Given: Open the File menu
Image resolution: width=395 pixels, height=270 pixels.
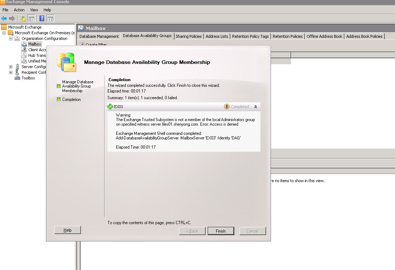Looking at the screenshot, I should (x=5, y=10).
